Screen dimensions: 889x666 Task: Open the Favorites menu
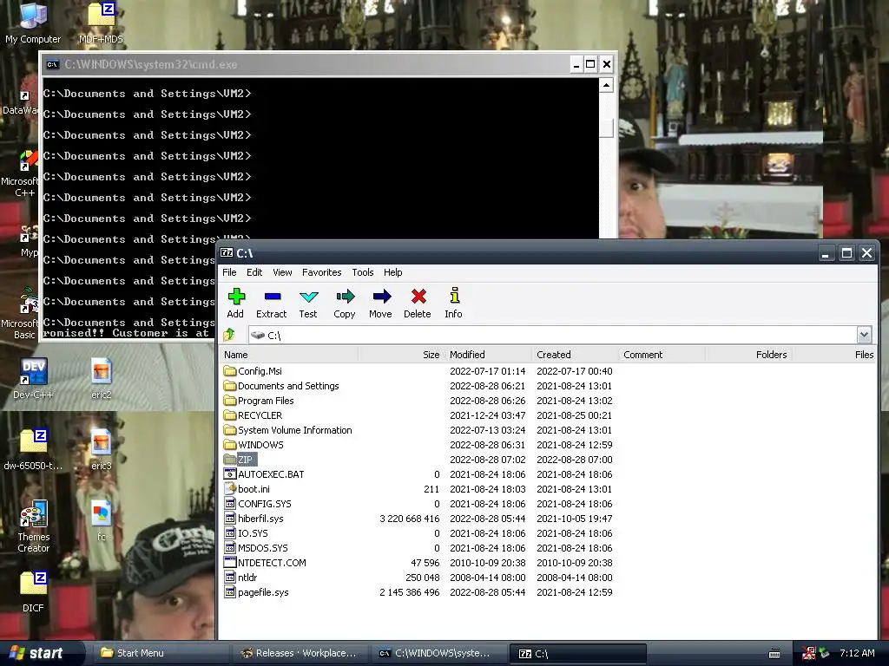(x=321, y=272)
